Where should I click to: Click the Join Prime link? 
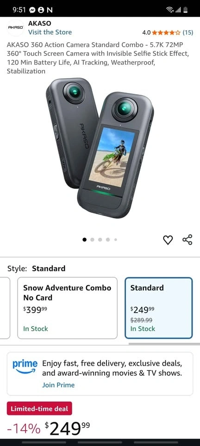click(x=58, y=385)
